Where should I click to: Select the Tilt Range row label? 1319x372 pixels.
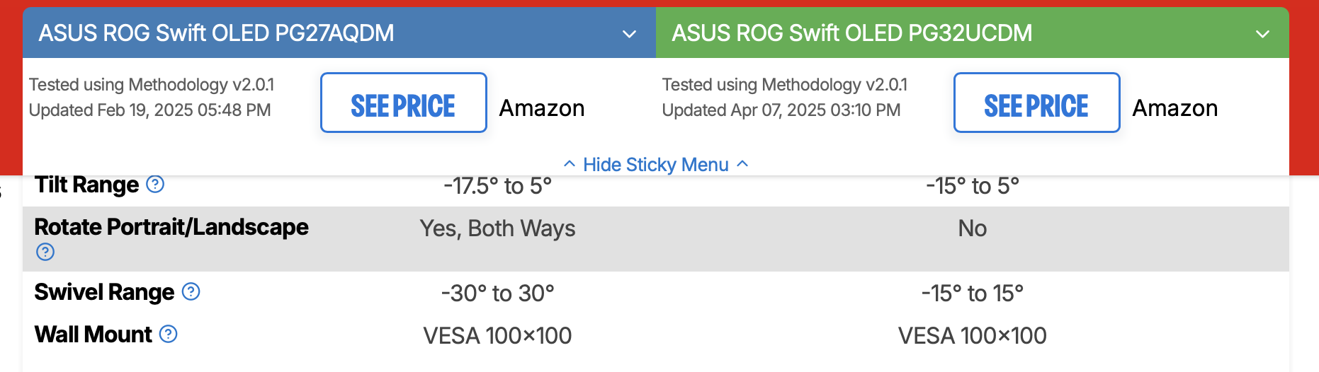87,185
